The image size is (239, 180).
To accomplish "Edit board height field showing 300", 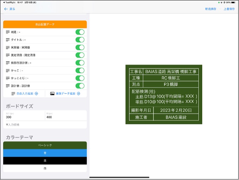I will pos(24,116).
